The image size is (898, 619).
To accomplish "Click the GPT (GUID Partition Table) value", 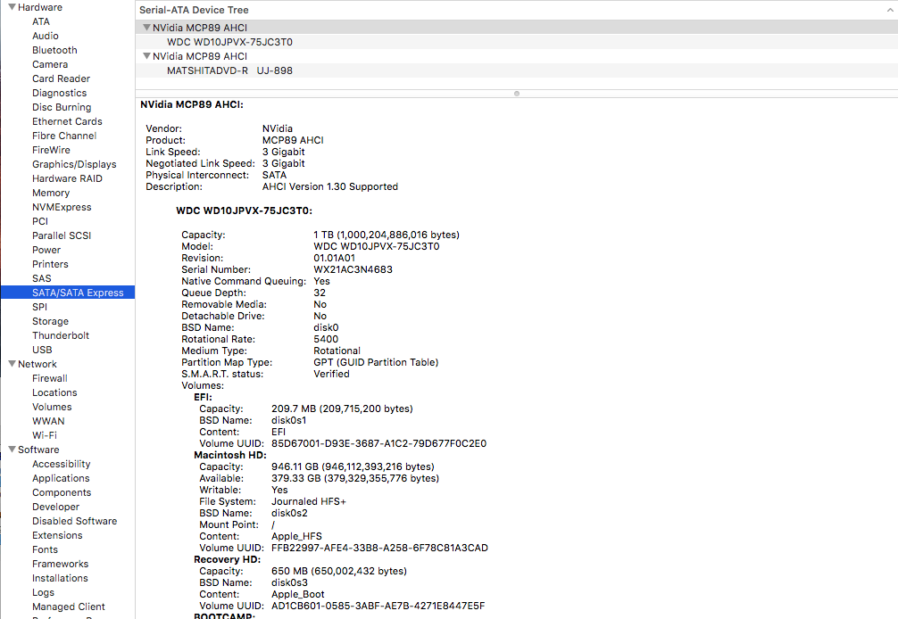I will (376, 362).
